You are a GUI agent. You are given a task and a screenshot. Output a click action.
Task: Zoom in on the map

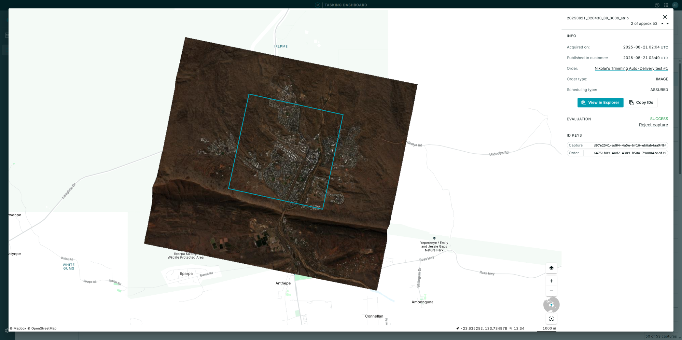[x=551, y=281]
